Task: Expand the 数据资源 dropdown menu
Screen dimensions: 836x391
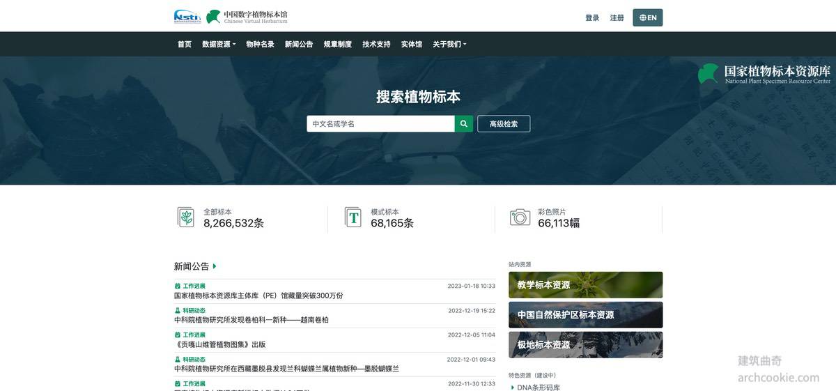Action: (x=219, y=44)
